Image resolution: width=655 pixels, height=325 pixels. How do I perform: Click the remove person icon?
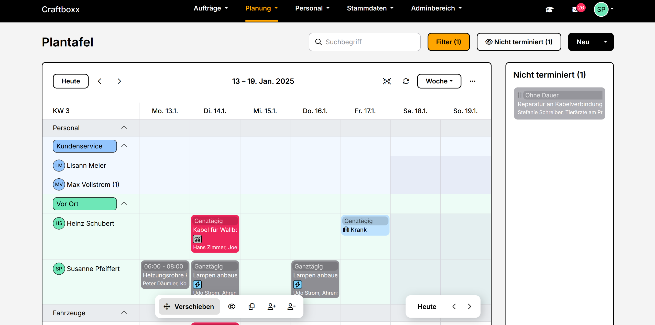point(291,306)
